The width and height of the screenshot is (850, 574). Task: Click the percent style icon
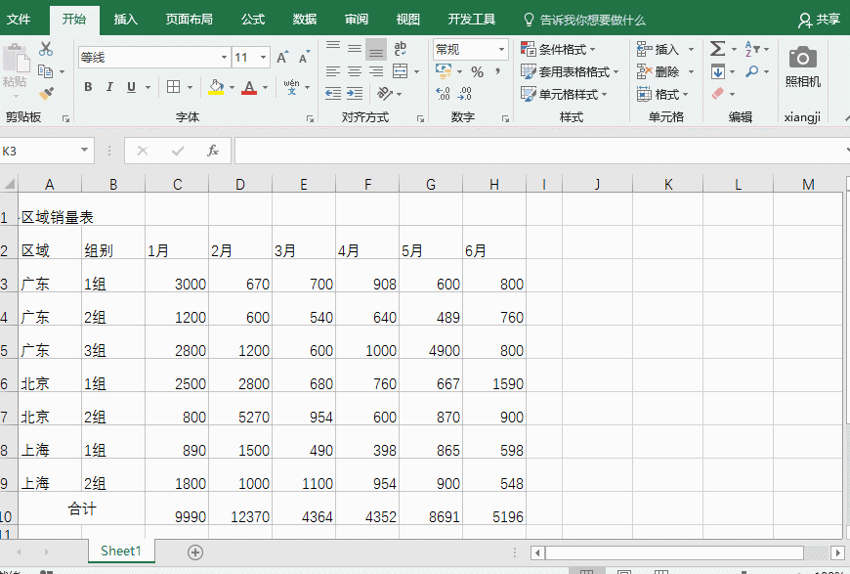click(477, 71)
